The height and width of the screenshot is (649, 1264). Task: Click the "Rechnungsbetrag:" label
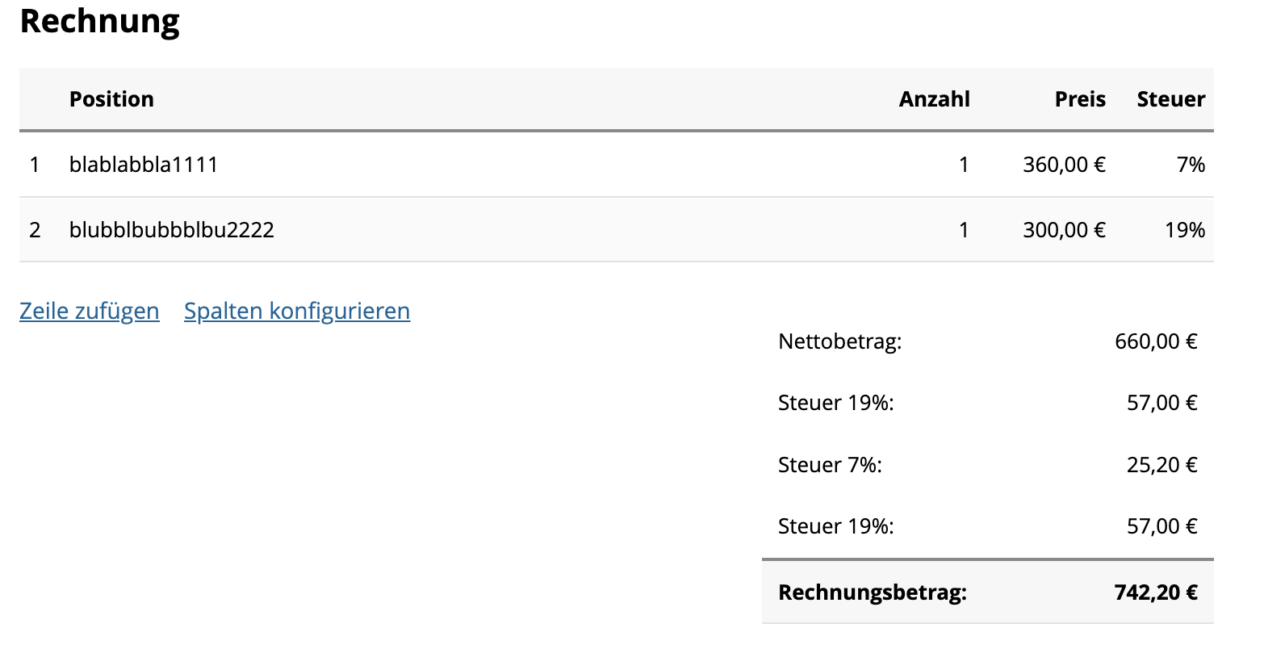pos(872,592)
